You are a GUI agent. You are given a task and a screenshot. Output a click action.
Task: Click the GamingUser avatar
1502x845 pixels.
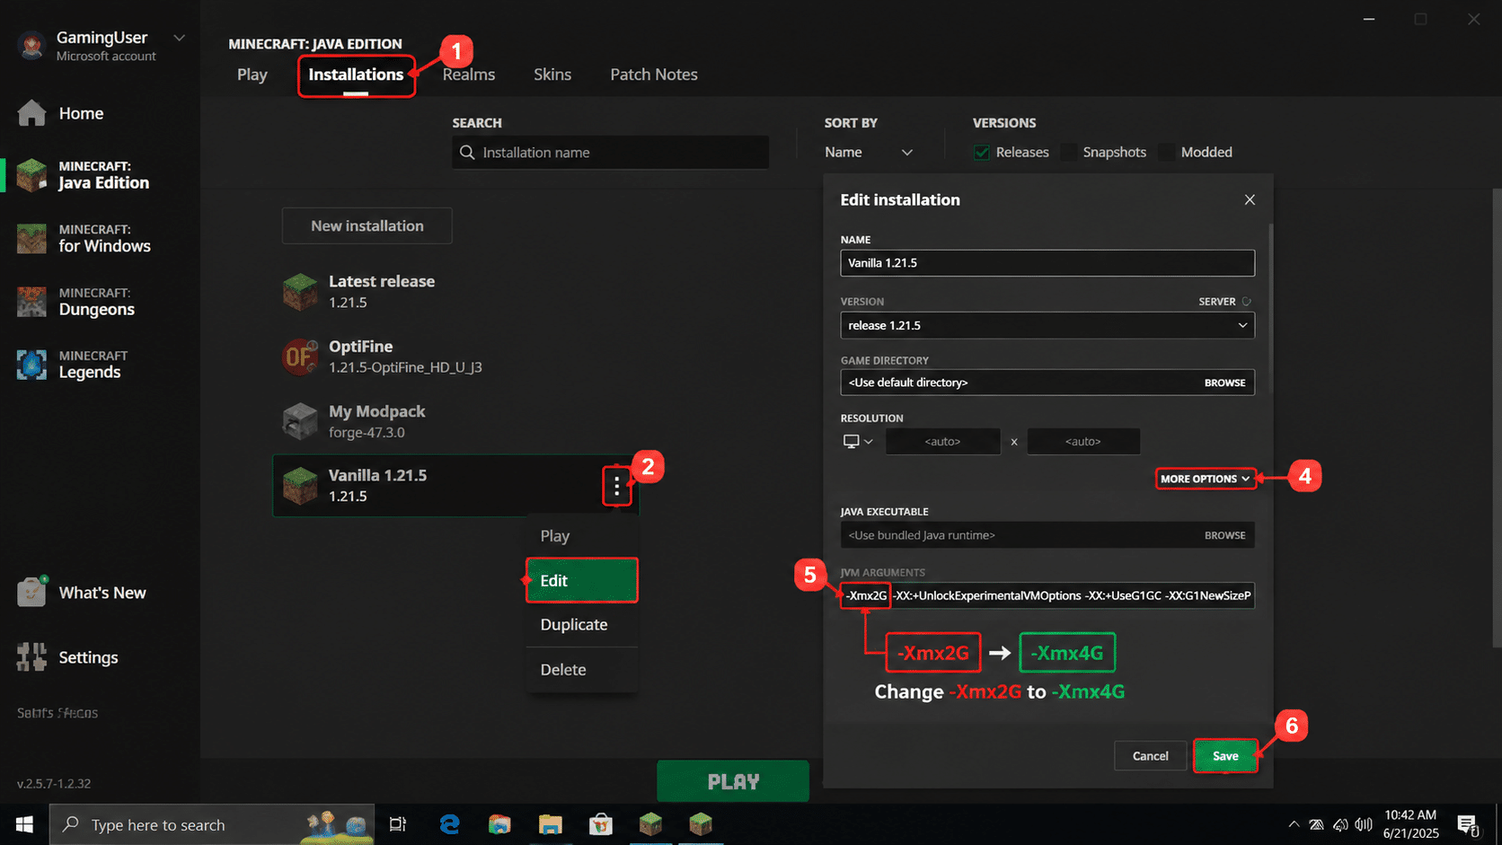(31, 45)
